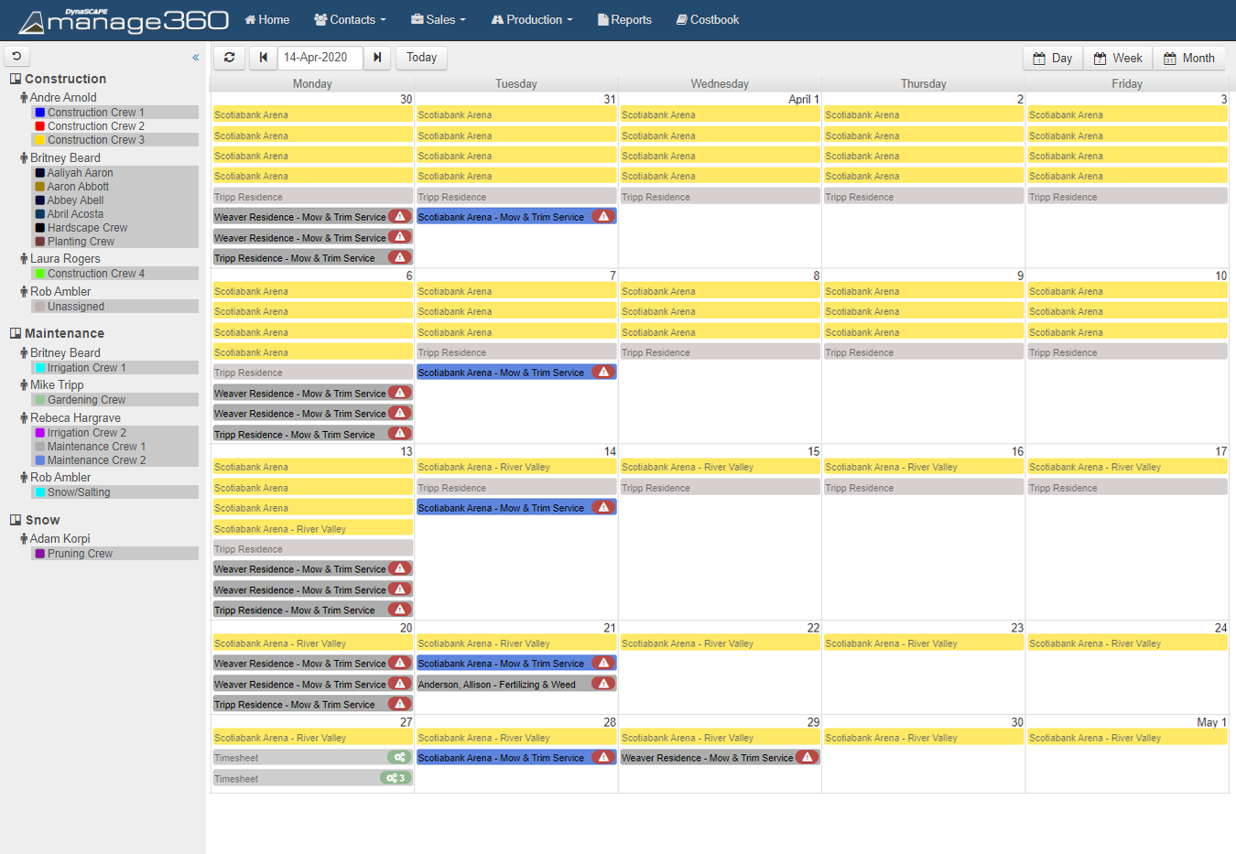Click warning icon on April 29 Weaver Residence
1236x854 pixels.
(x=807, y=758)
